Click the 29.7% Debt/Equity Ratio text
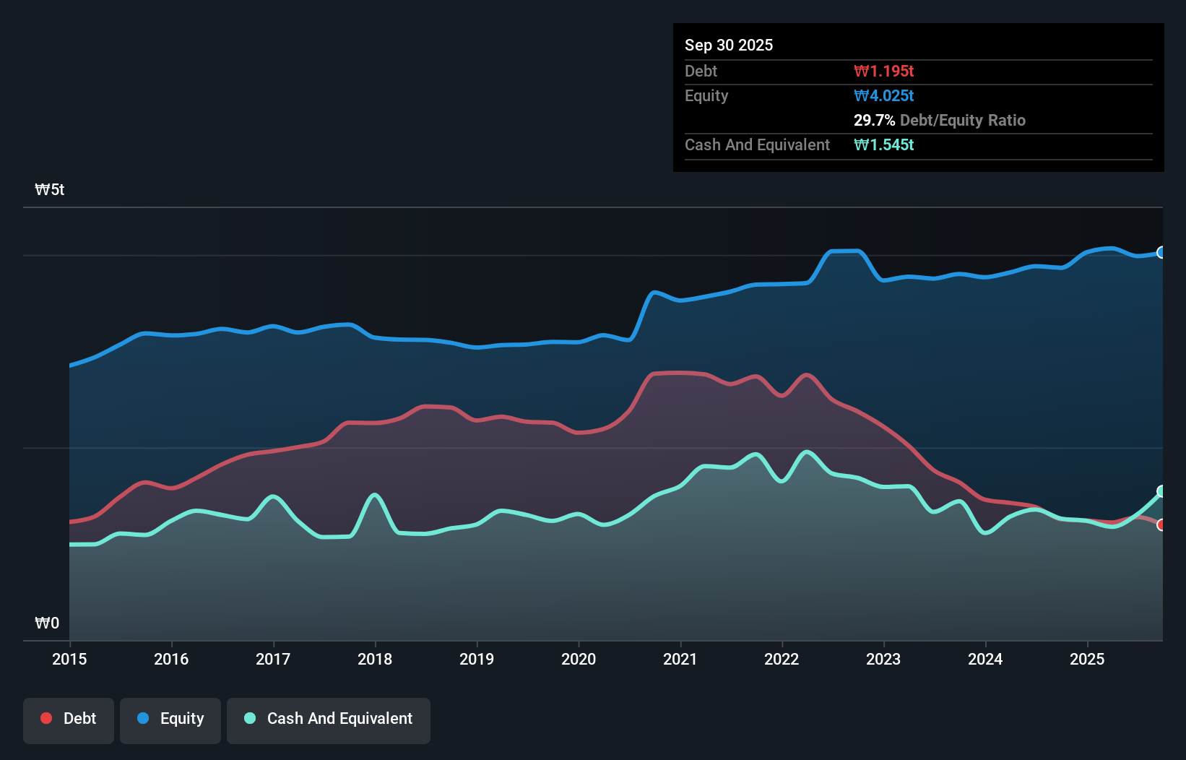The height and width of the screenshot is (760, 1186). pyautogui.click(x=939, y=120)
